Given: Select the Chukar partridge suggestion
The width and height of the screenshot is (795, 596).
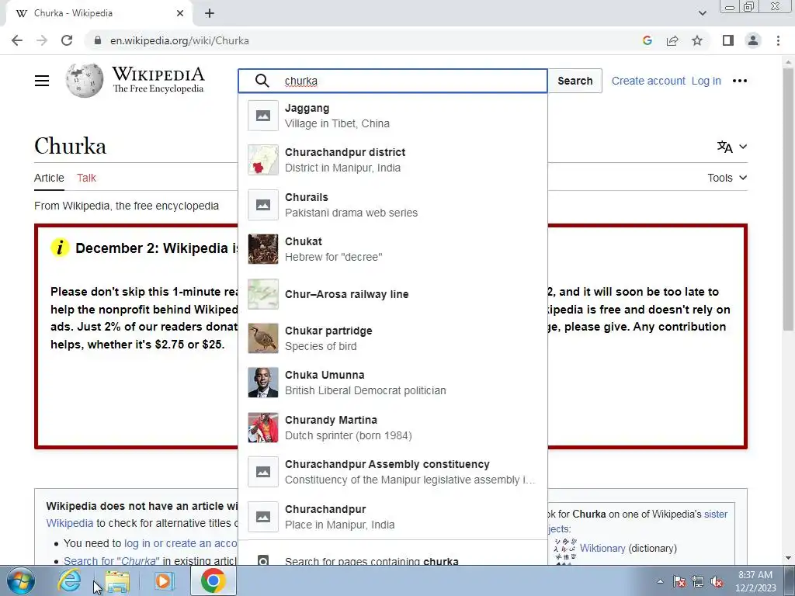Looking at the screenshot, I should pyautogui.click(x=393, y=338).
